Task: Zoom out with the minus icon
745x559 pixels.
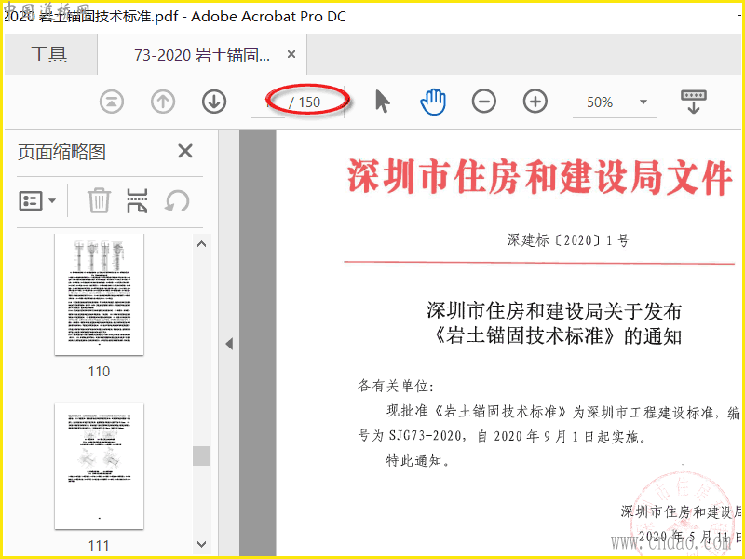Action: (483, 102)
